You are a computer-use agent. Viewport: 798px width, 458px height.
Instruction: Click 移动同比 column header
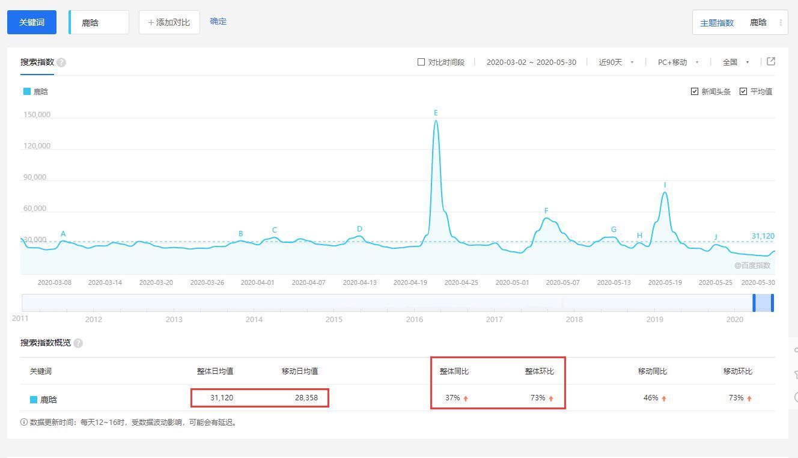point(653,371)
